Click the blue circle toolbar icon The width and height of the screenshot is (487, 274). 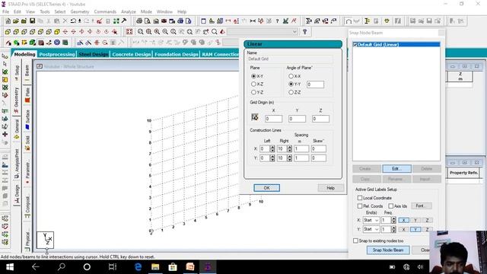click(x=57, y=43)
